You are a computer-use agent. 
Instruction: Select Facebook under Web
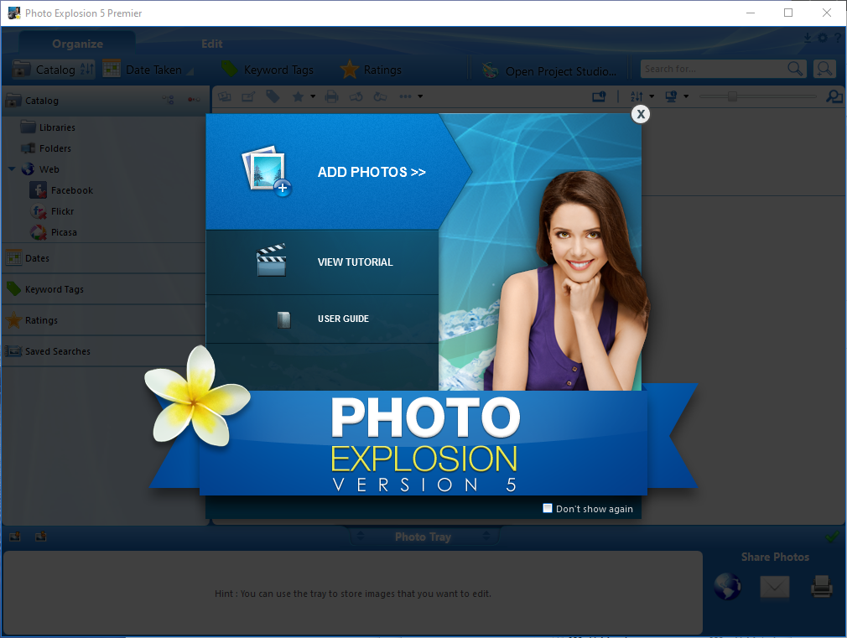pyautogui.click(x=61, y=190)
